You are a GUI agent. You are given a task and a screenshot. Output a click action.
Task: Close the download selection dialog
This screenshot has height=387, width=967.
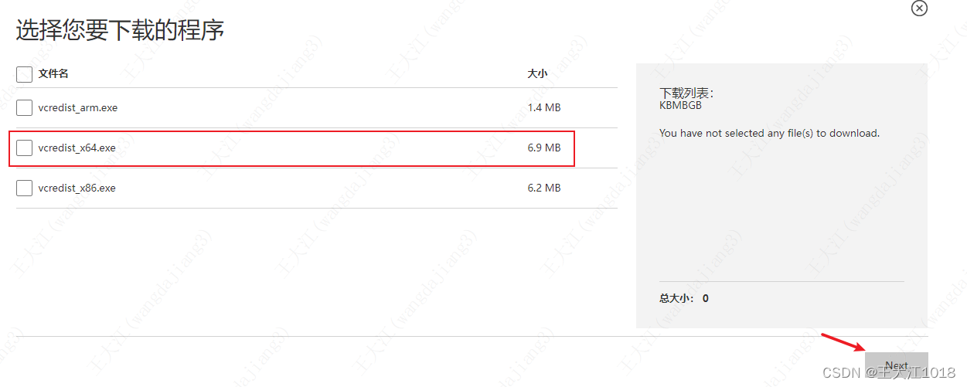coord(919,8)
